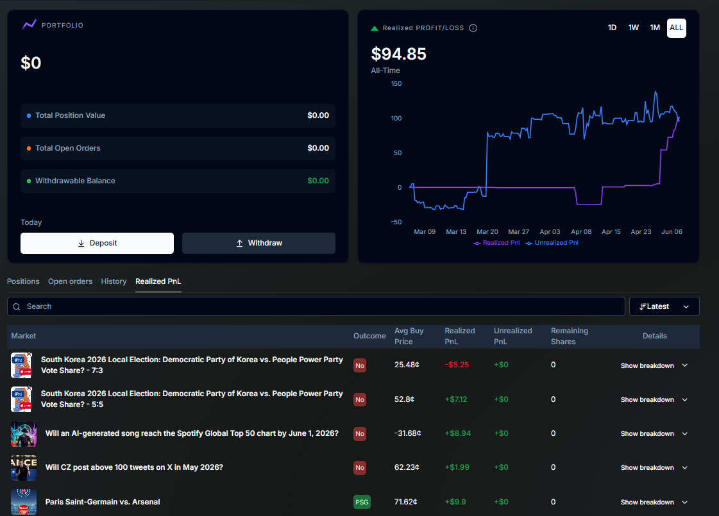
Task: Click the purple Portfolio chart icon
Action: pos(30,25)
